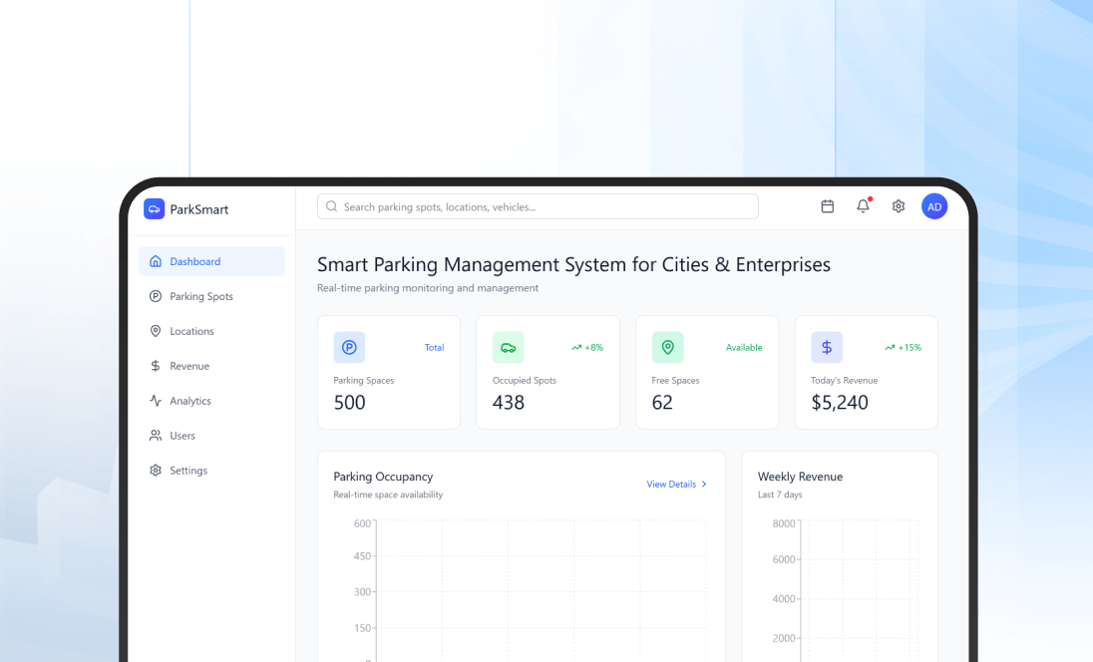Click the sidebar Settings gear icon
The image size is (1093, 662).
(156, 470)
